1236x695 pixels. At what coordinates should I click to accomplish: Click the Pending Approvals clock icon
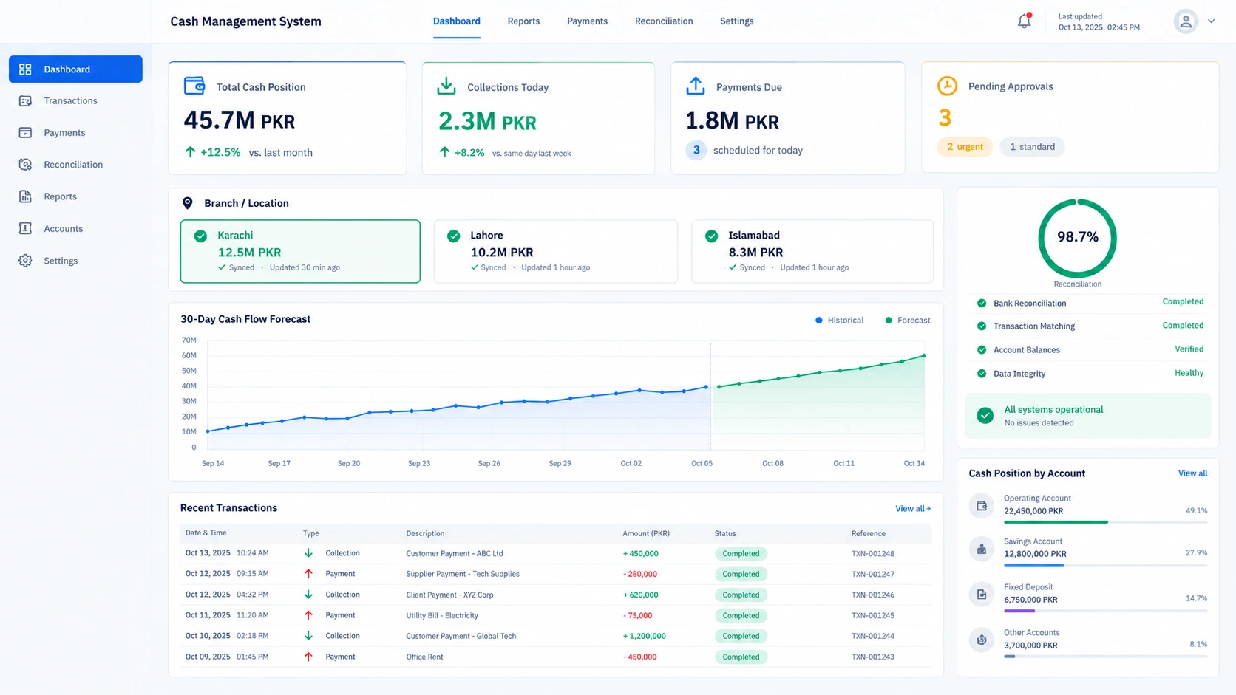[x=947, y=86]
